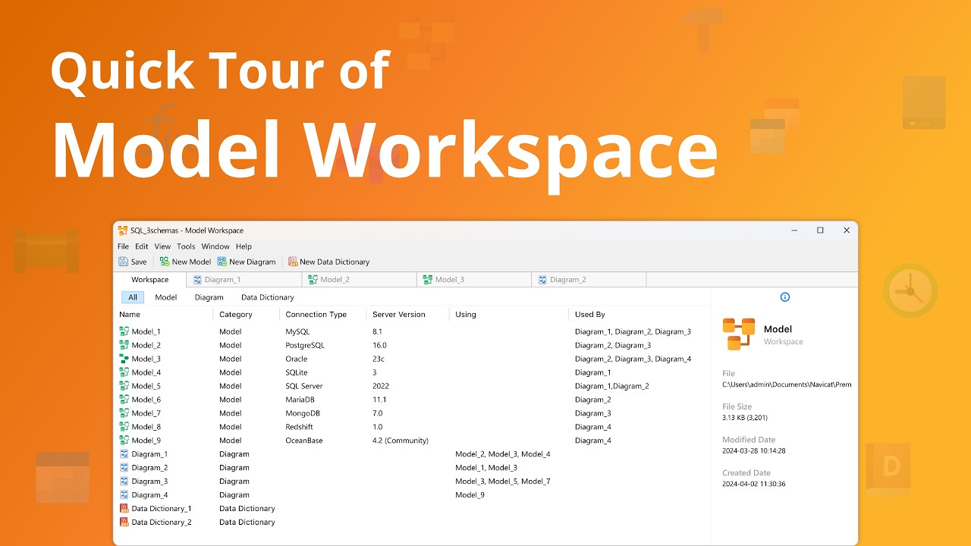Click the OceanBase connection type cell

tap(305, 441)
